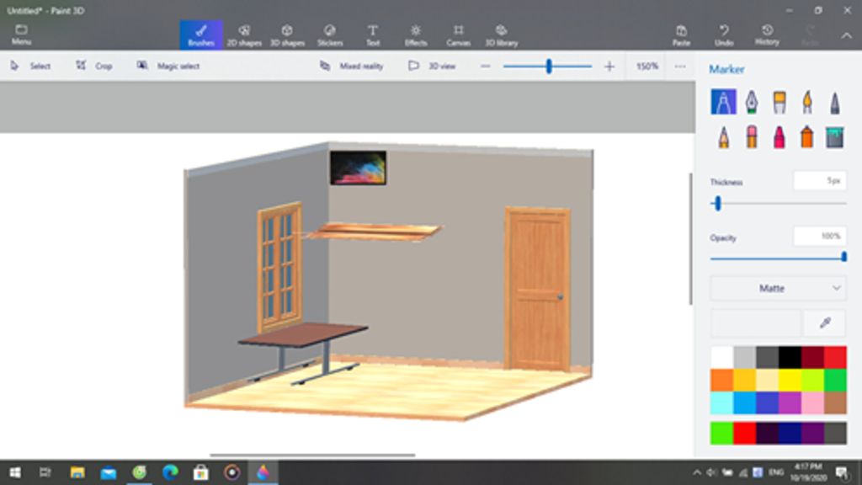The height and width of the screenshot is (485, 862).
Task: Open the Brushes tab
Action: tap(201, 35)
